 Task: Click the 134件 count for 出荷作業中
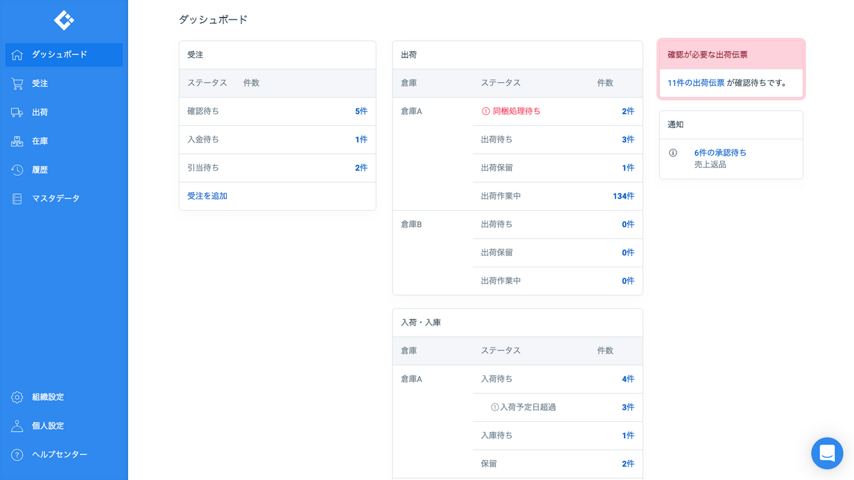[625, 196]
